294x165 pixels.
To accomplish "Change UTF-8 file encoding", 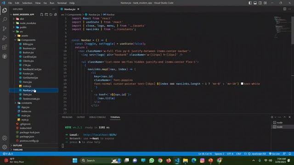I will (230, 154).
